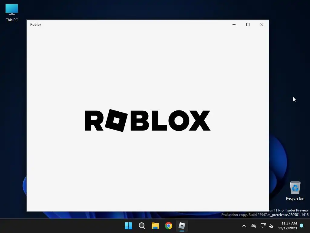Select the This PC desktop icon
Viewport: 310px width, 233px height.
12,13
